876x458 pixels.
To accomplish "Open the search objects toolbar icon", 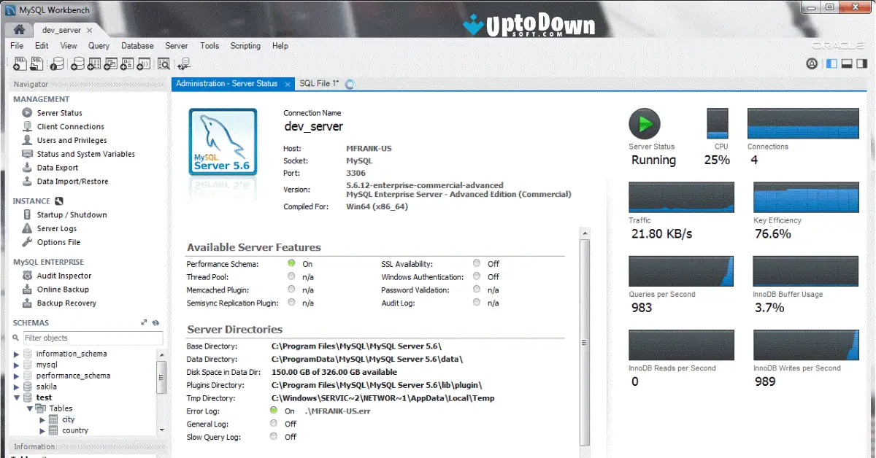I will (163, 63).
